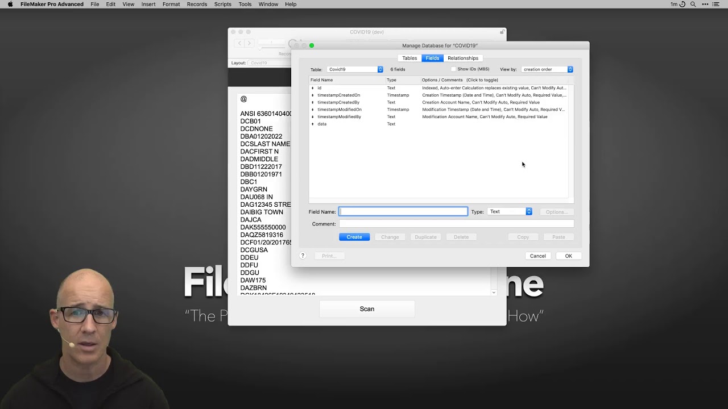Viewport: 728px width, 409px height.
Task: Click the Duplicate button
Action: tap(425, 237)
